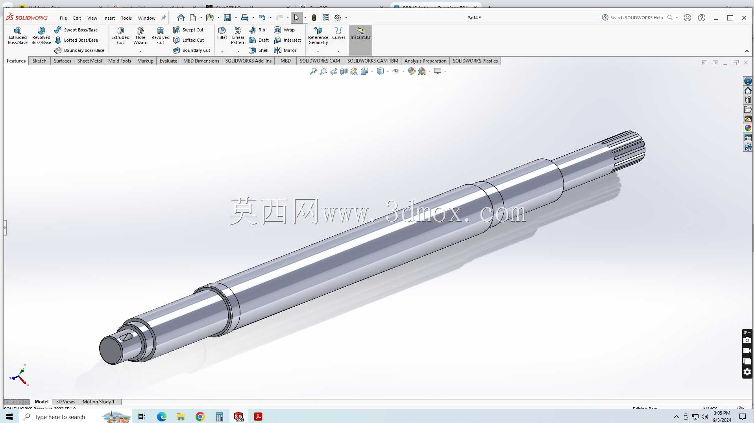The image size is (754, 423).
Task: Click the Search SOLIDWORKS Help field
Action: pyautogui.click(x=639, y=18)
